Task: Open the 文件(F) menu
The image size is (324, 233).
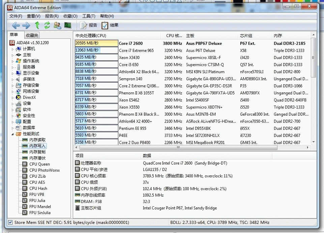Action: (x=16, y=16)
